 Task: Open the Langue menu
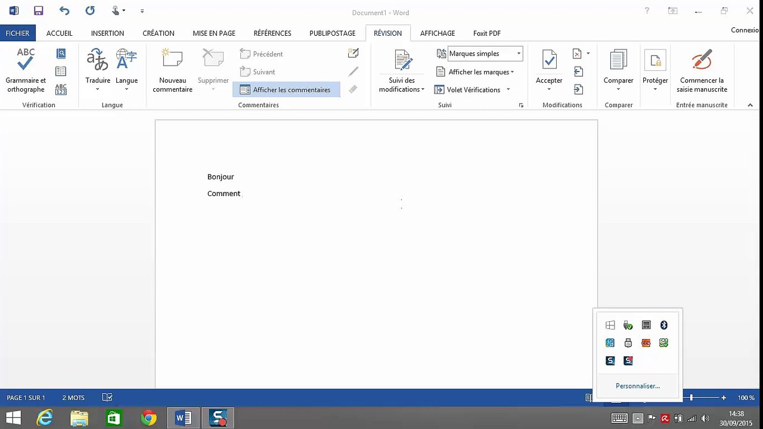tap(126, 70)
